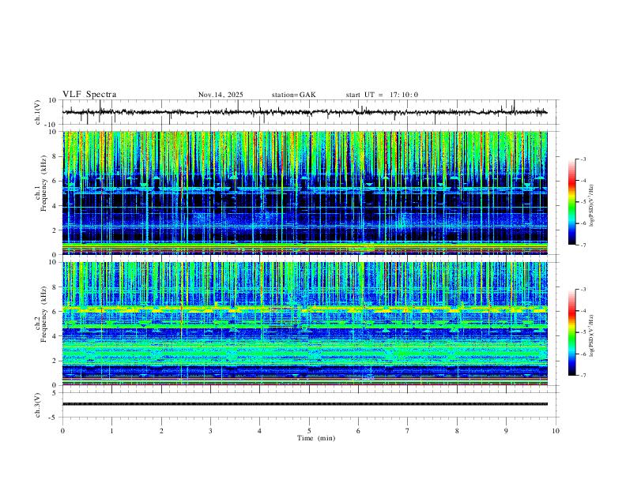
Task: Click the "-7" tick on ch.1 color bar
Action: (x=583, y=245)
